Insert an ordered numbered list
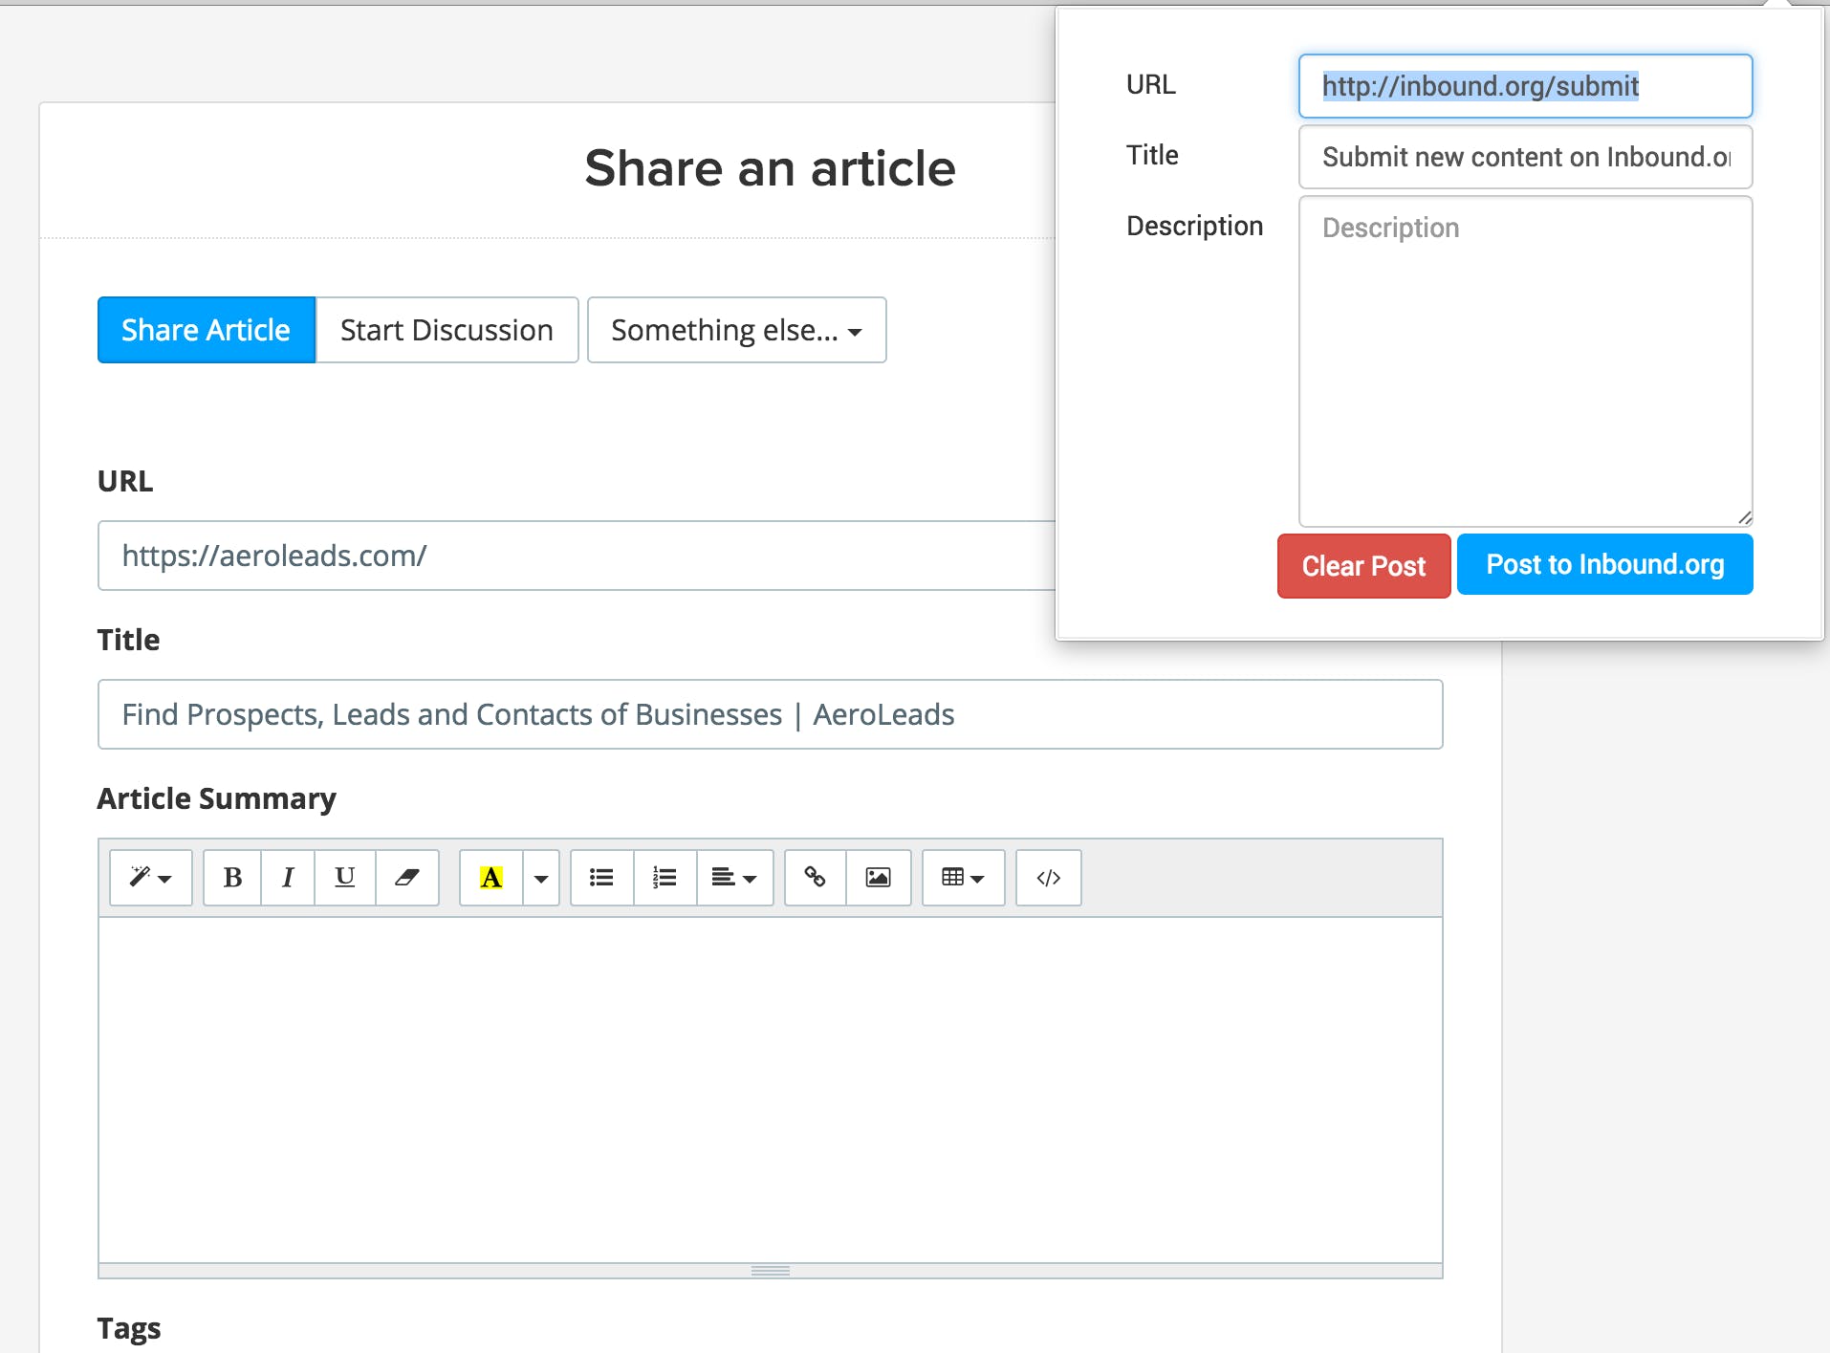 pos(665,877)
